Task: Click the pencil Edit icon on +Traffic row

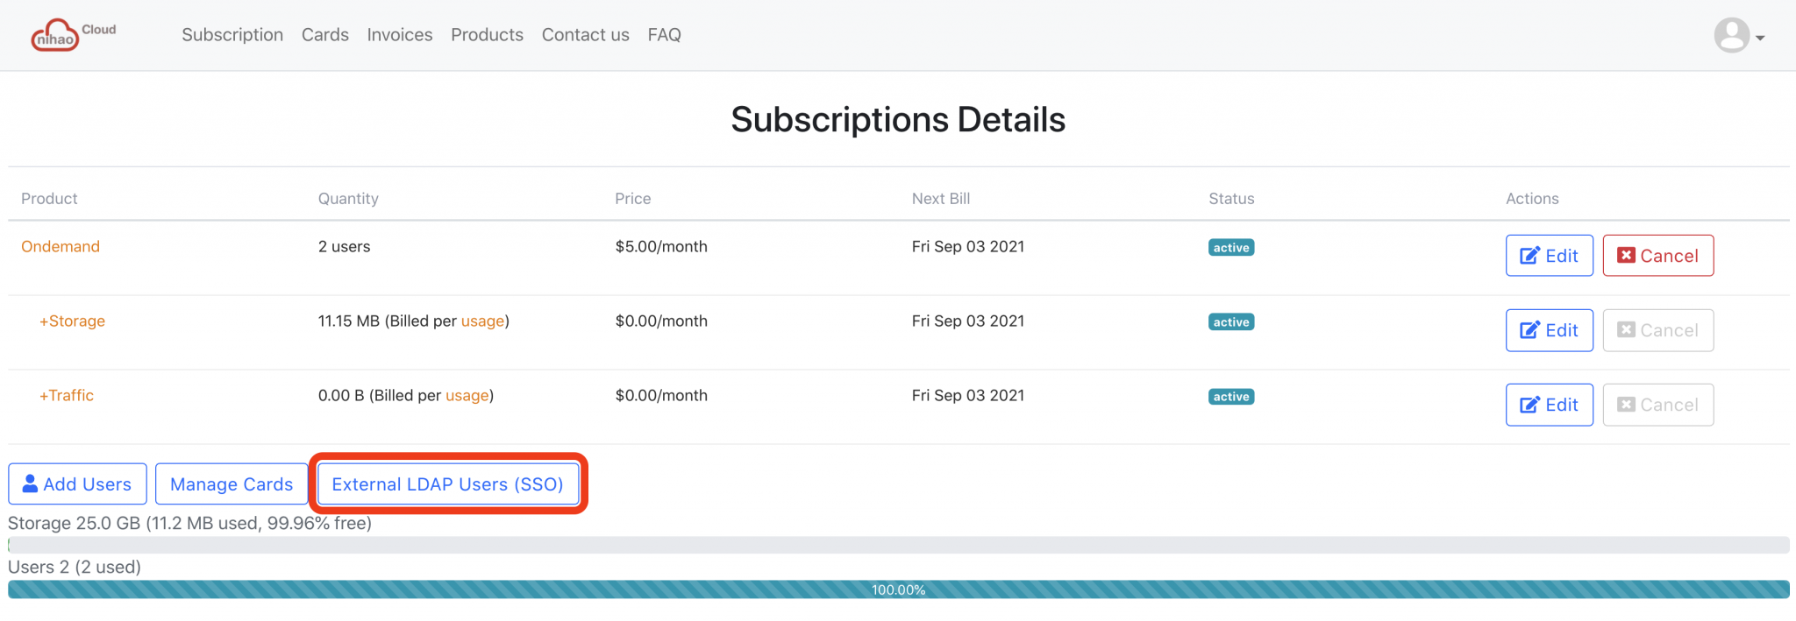Action: tap(1529, 404)
